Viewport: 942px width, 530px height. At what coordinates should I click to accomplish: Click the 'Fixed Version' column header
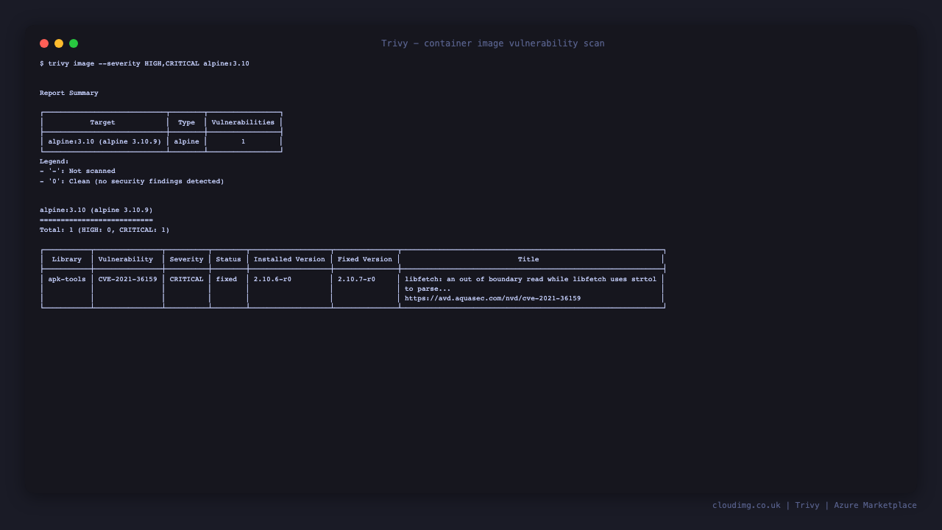365,259
